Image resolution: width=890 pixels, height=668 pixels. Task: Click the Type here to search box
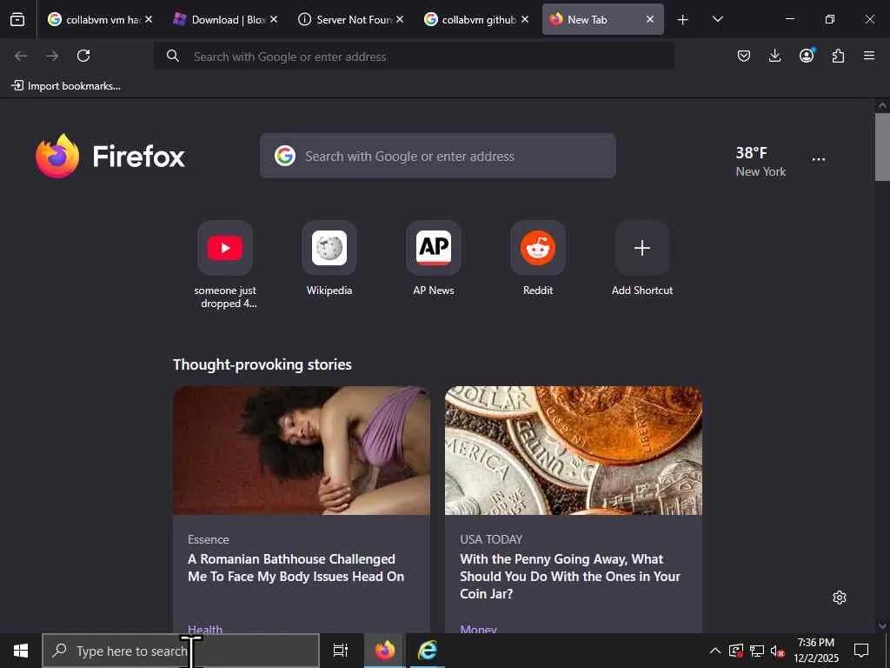coord(181,651)
